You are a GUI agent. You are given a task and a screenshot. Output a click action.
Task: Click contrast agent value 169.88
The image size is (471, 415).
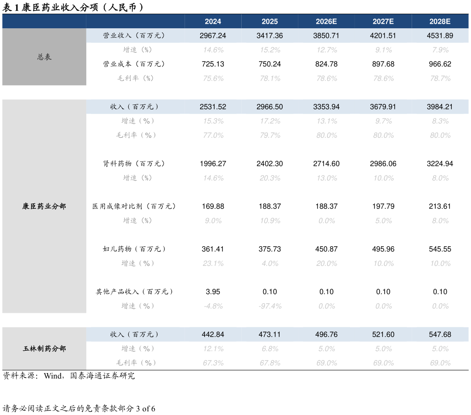coord(213,206)
